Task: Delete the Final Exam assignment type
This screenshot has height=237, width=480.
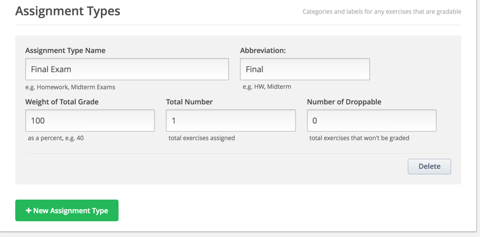Action: (x=429, y=166)
